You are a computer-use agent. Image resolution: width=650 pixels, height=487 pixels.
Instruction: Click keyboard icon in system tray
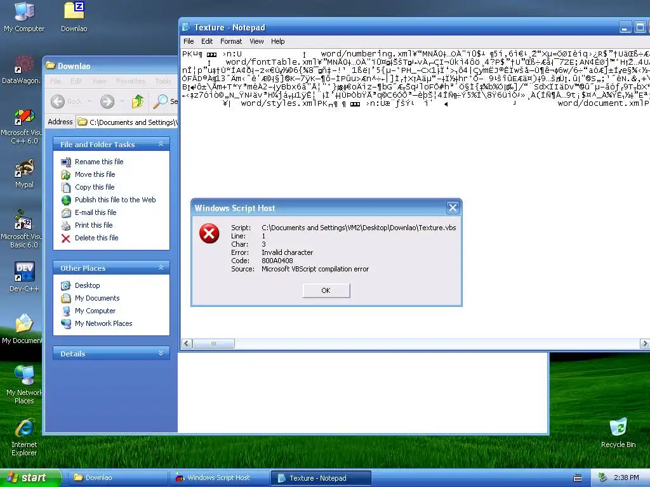578,478
